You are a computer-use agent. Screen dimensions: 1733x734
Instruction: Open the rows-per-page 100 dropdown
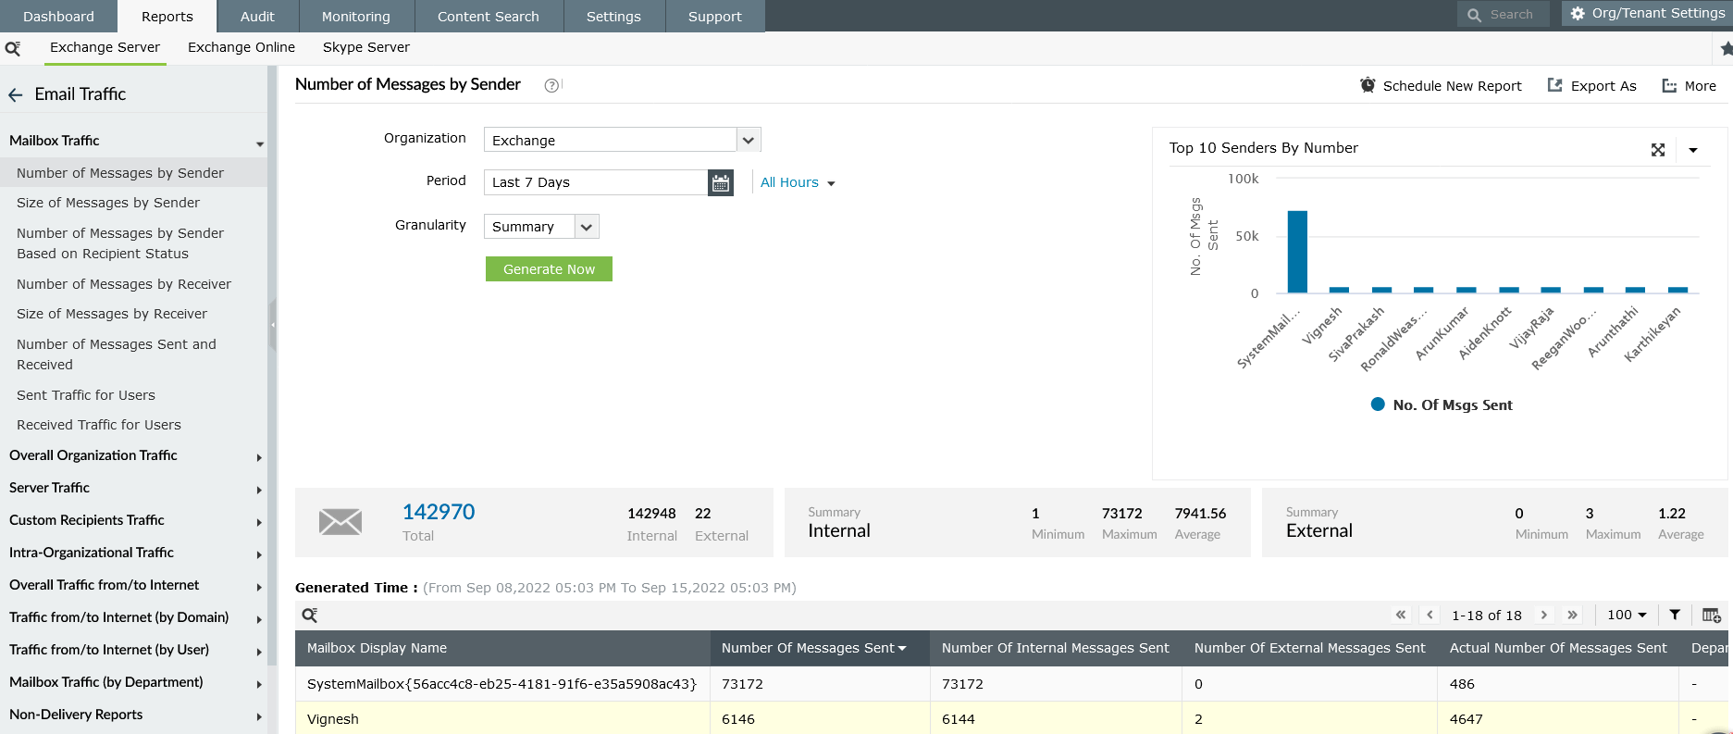1627,615
